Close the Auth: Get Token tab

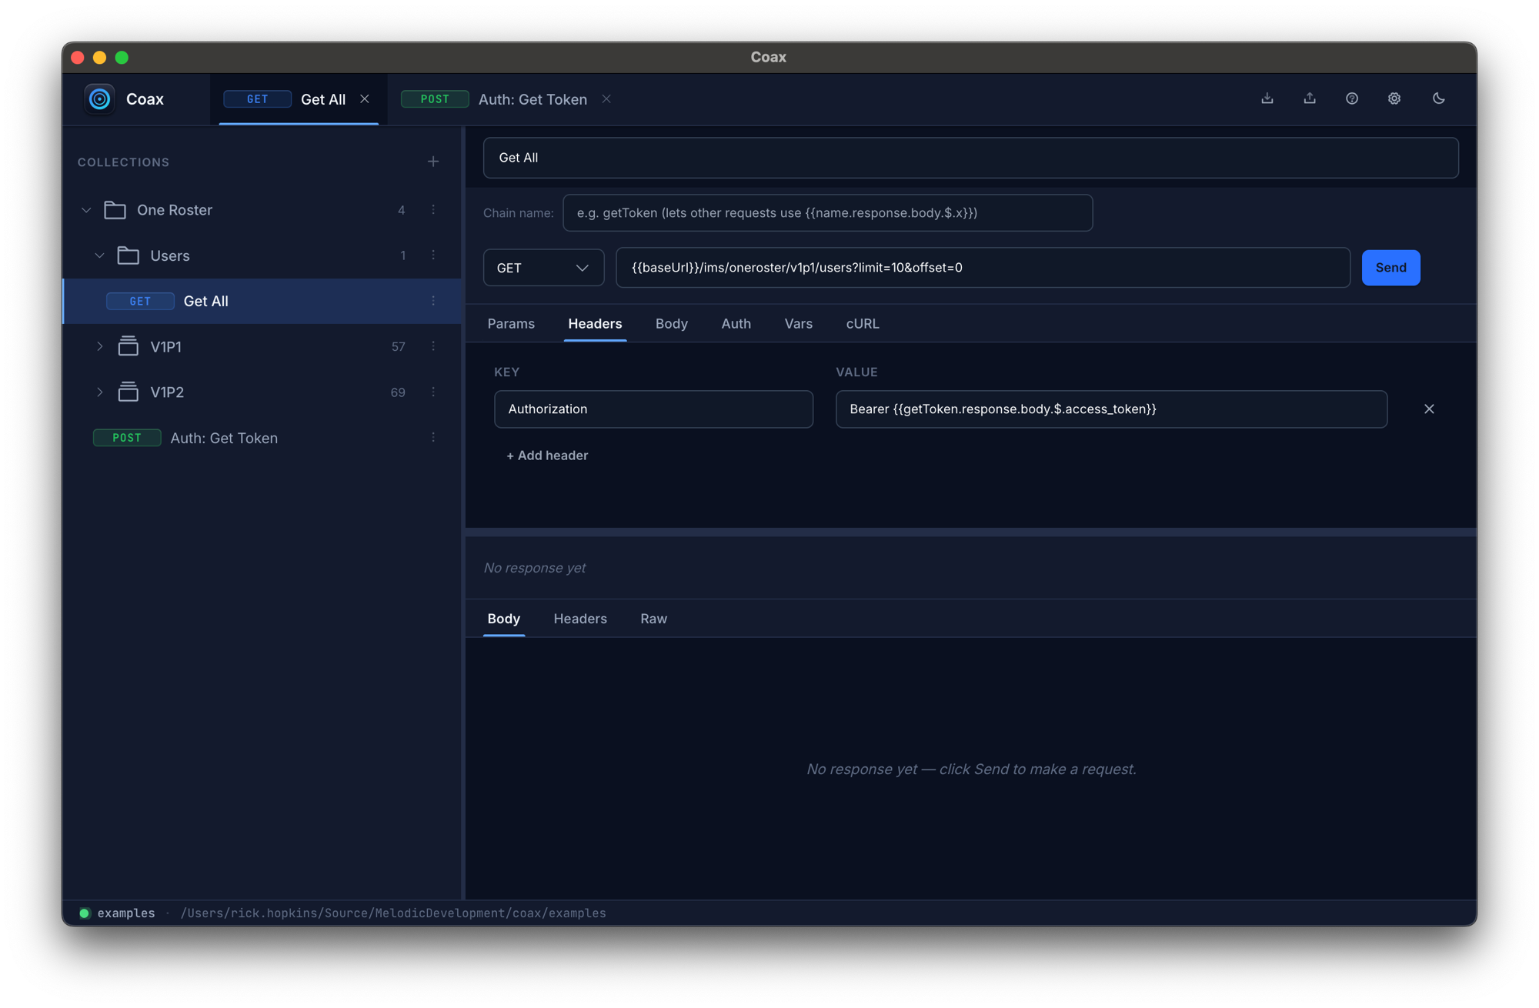[606, 99]
